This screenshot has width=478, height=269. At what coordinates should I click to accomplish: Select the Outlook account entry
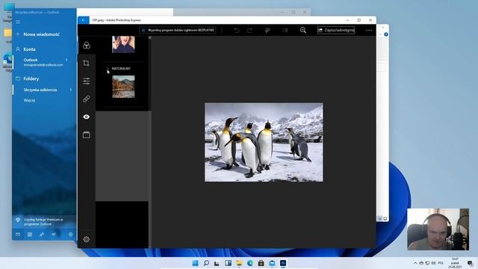[x=43, y=62]
